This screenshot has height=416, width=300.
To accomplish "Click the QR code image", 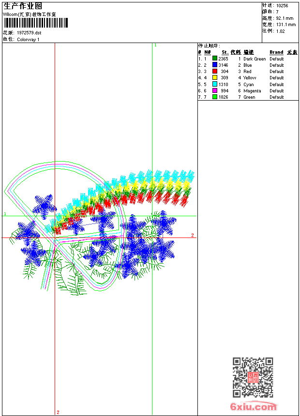I will 253,377.
